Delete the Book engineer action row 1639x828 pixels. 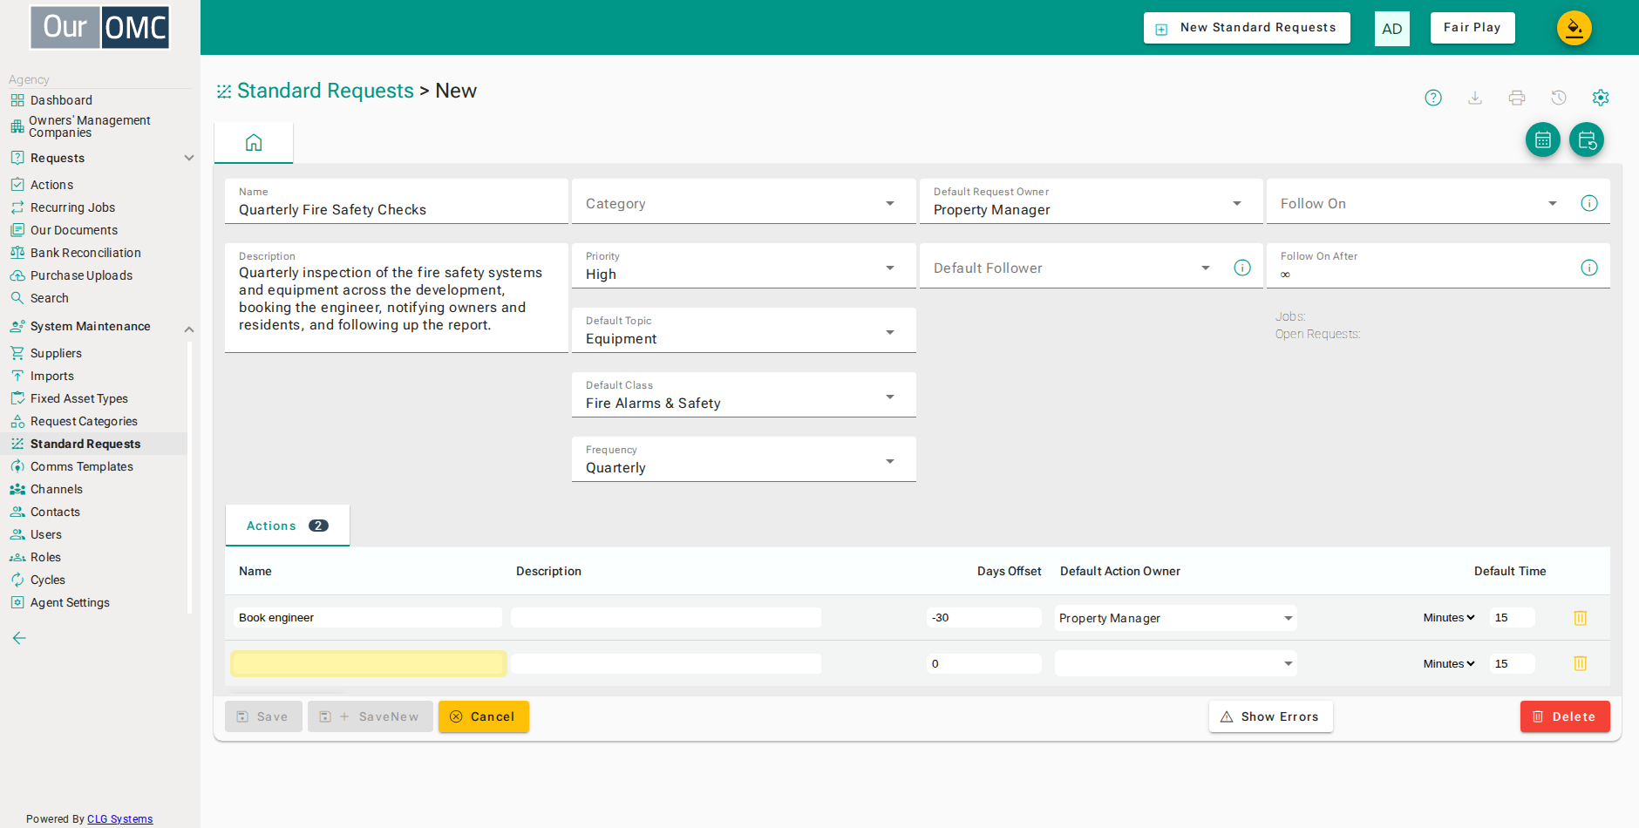[1580, 618]
